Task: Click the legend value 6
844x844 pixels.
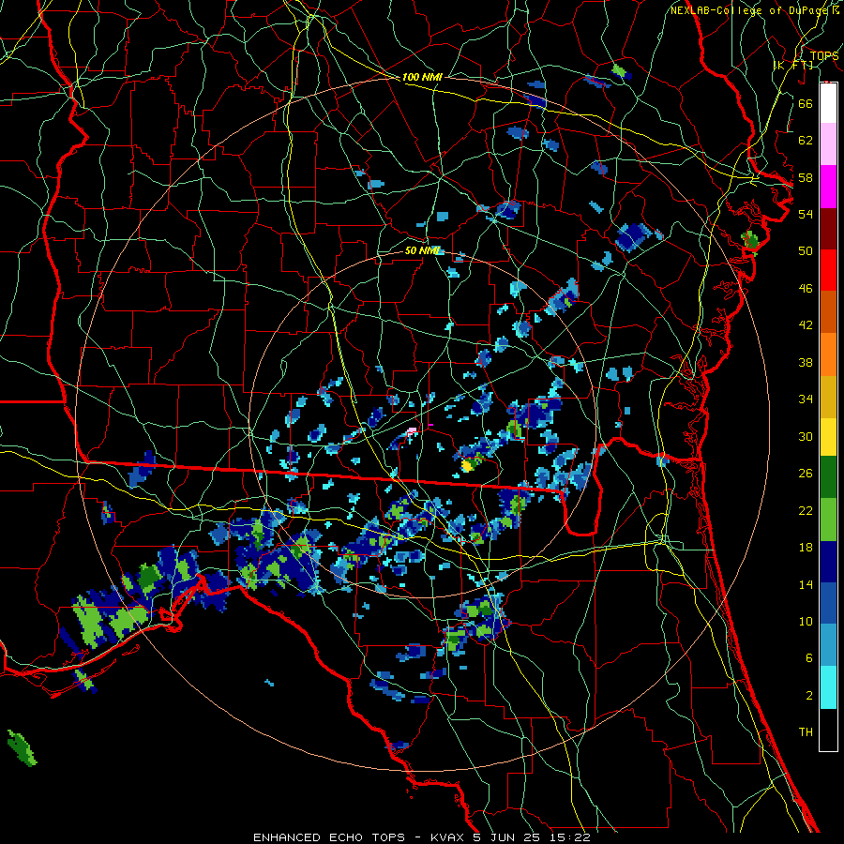Action: (809, 658)
